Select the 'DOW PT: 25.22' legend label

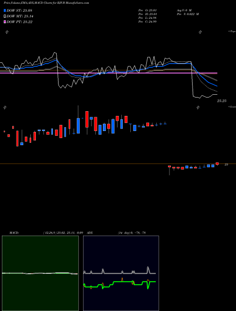(x=19, y=22)
